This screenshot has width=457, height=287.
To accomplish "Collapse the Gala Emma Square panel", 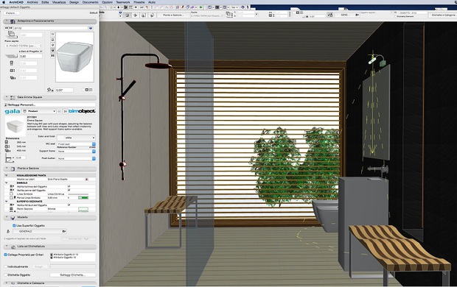I will tap(7, 97).
